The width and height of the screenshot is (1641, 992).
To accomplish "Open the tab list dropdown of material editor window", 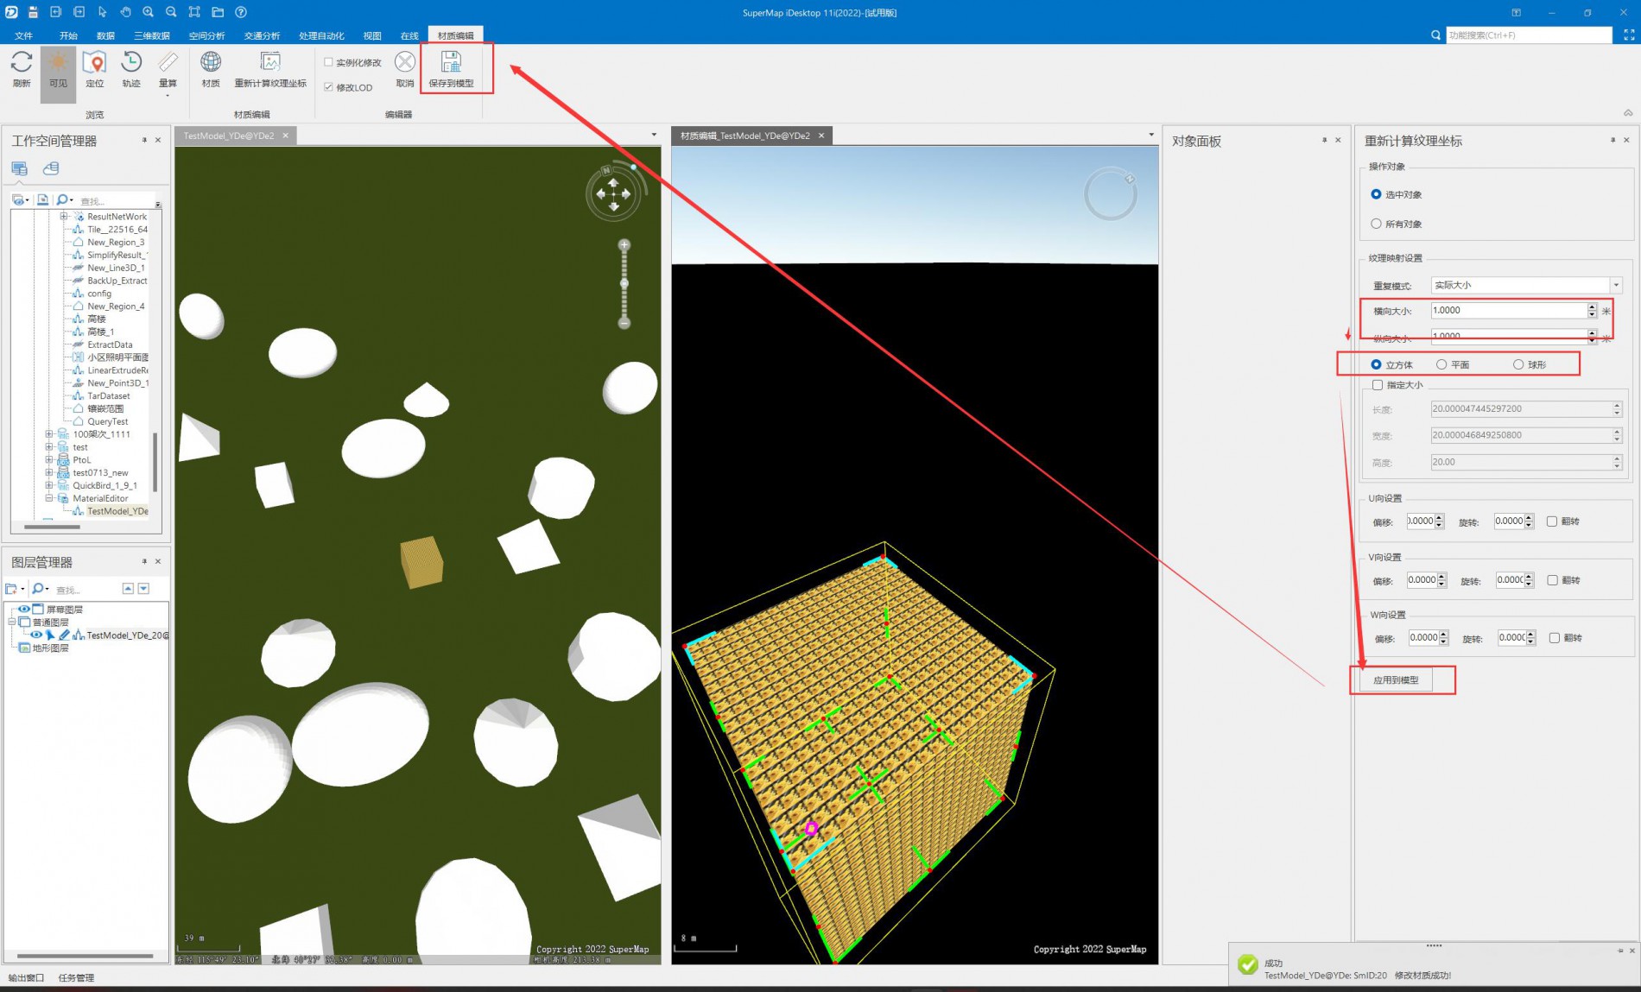I will click(1151, 135).
